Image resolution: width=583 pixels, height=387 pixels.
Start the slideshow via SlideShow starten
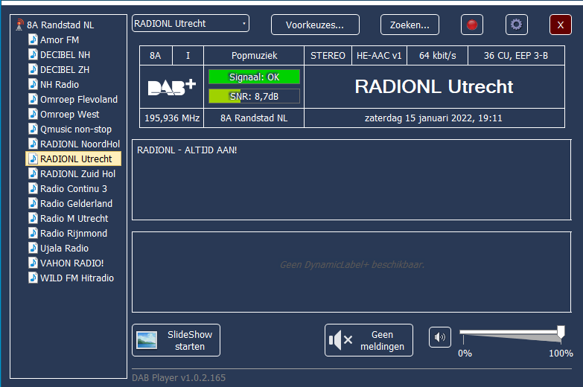click(176, 340)
